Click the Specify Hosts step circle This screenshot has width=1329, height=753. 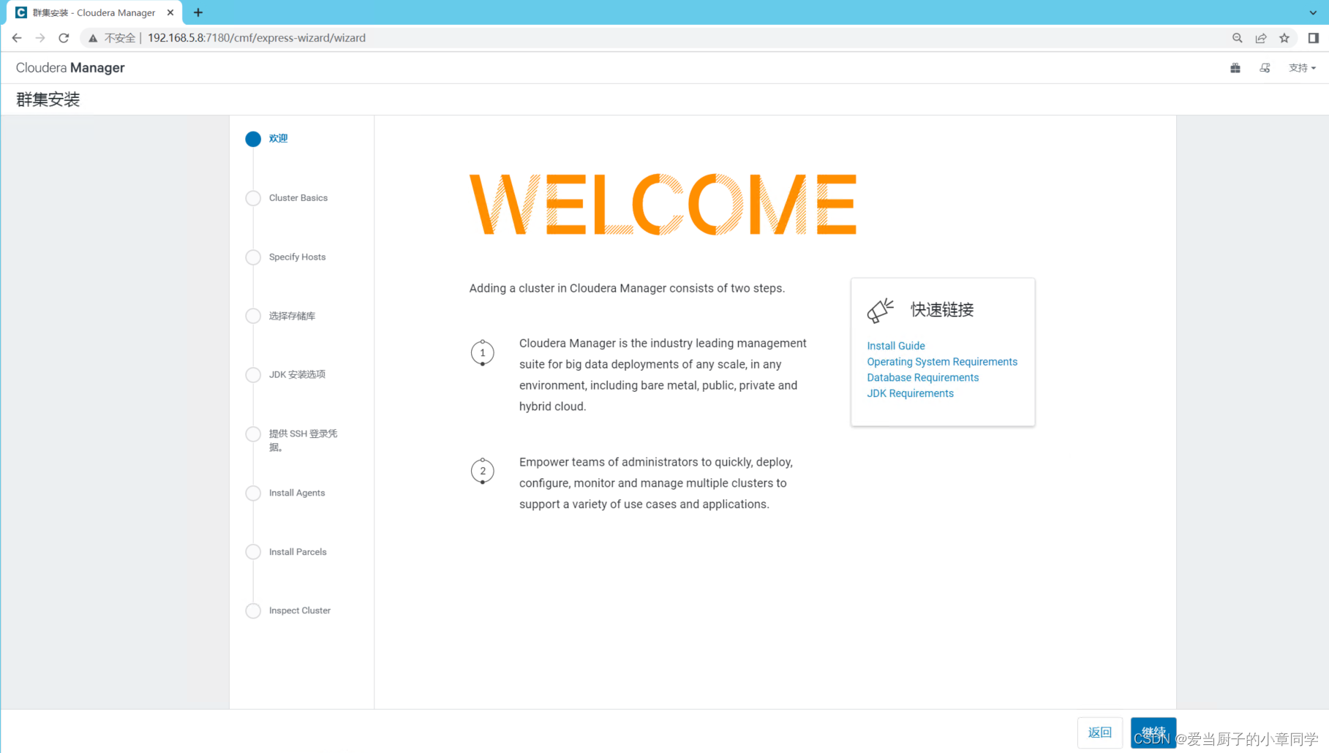[253, 257]
